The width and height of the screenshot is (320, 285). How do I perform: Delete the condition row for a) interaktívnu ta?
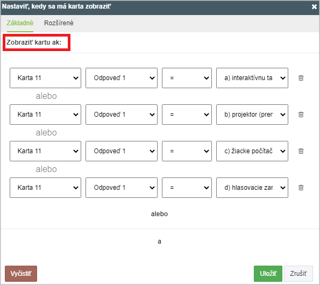pyautogui.click(x=301, y=78)
